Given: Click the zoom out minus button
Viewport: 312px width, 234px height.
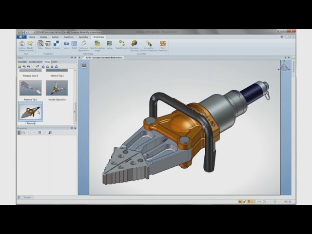Looking at the screenshot, I should [264, 201].
